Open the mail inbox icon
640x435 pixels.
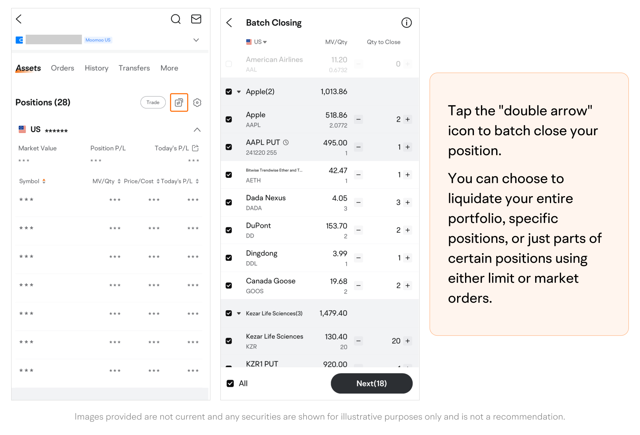click(196, 19)
